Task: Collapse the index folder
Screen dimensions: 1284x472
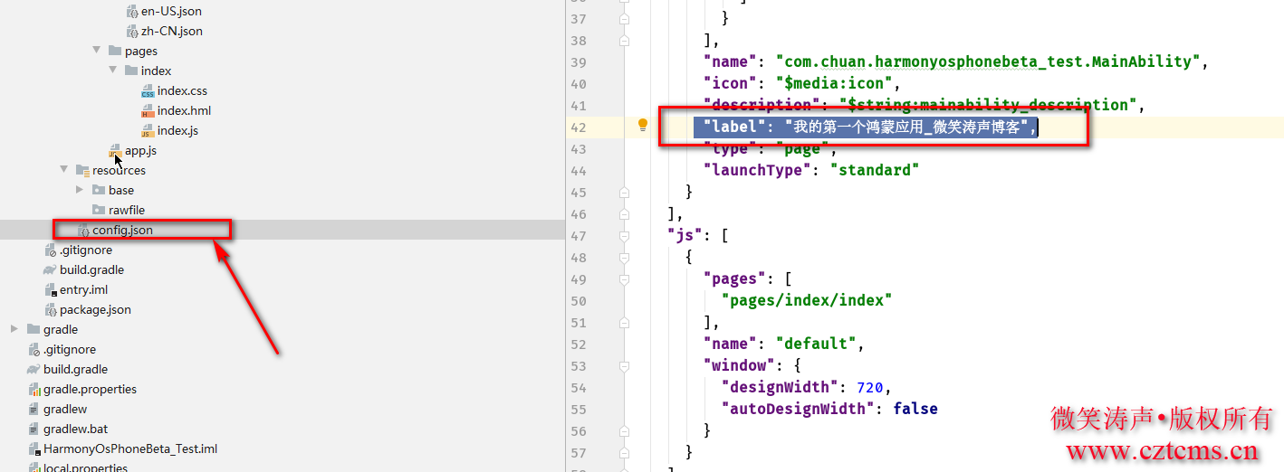Action: point(113,71)
